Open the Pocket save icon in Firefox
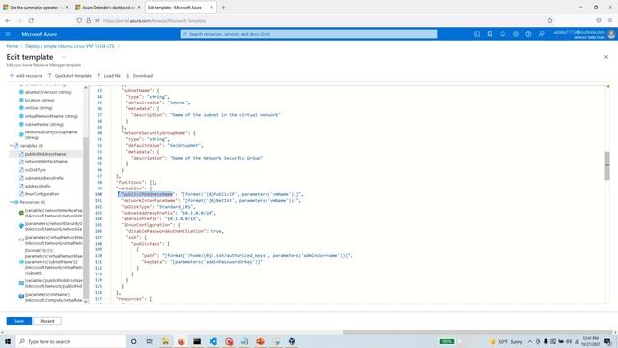This screenshot has width=618, height=348. pos(599,20)
